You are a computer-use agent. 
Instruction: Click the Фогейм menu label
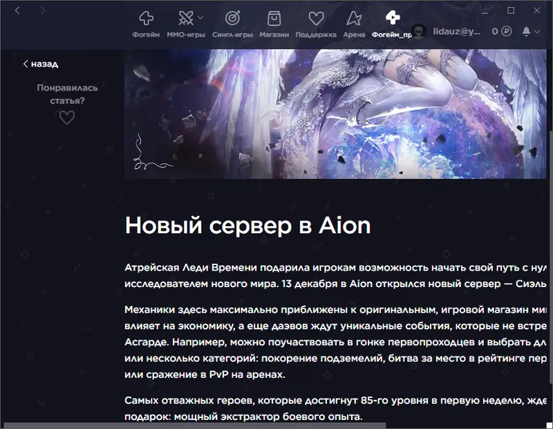click(x=146, y=35)
